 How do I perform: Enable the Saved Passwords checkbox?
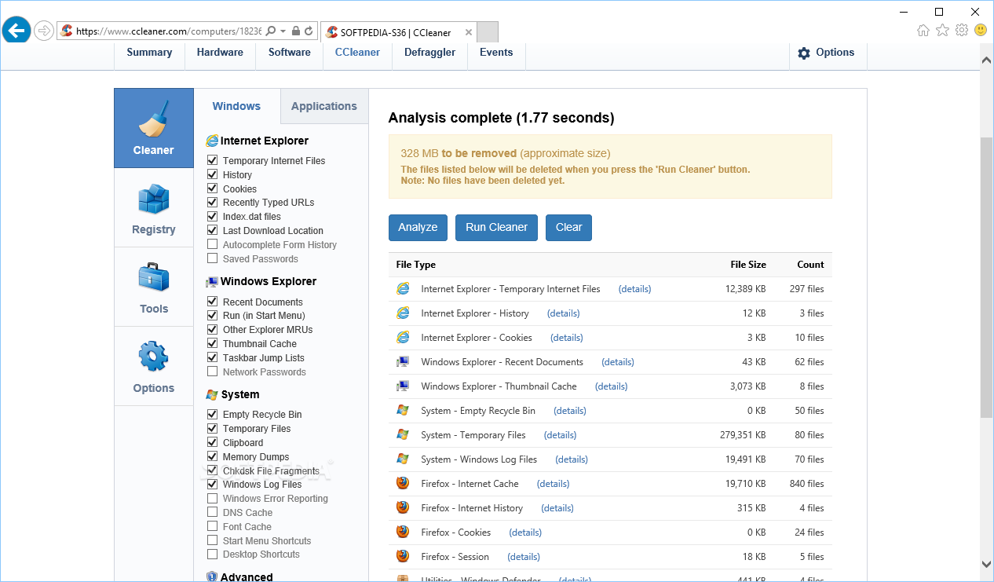[x=212, y=258]
